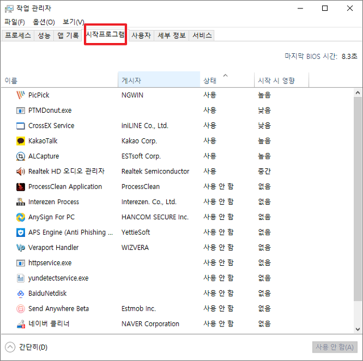Click the NGWIN publisher cell
Screen dimensions: 363x361
point(132,95)
